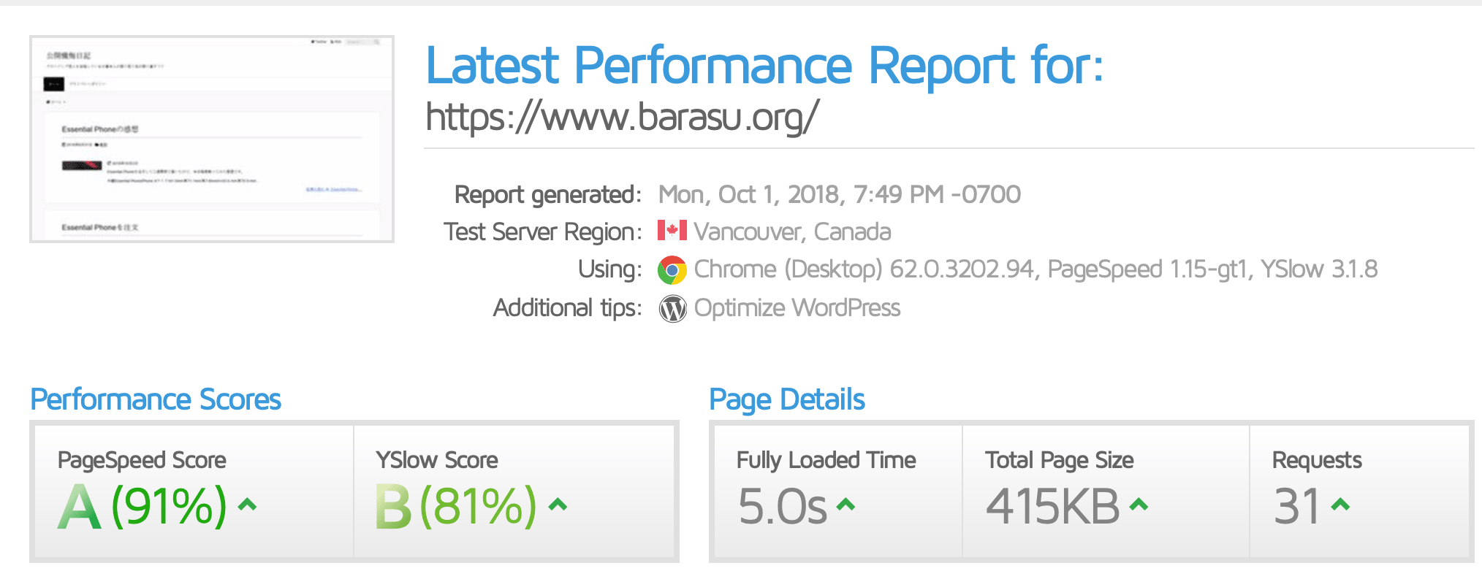1482x571 pixels.
Task: Click the Page Details heading
Action: [787, 400]
